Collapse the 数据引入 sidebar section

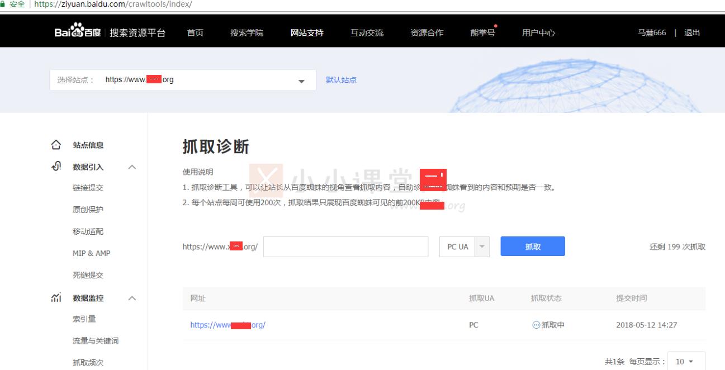point(132,166)
